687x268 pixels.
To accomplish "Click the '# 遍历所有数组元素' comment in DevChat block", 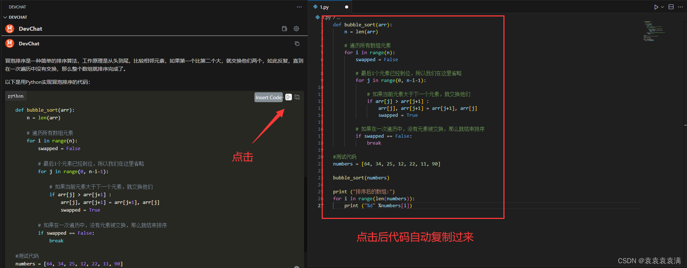I will (x=50, y=133).
